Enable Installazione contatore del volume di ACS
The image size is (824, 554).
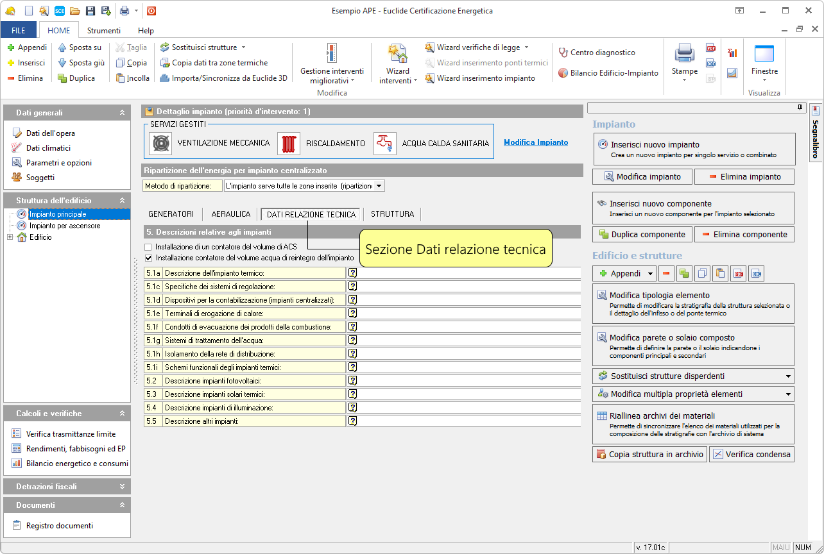click(x=148, y=247)
